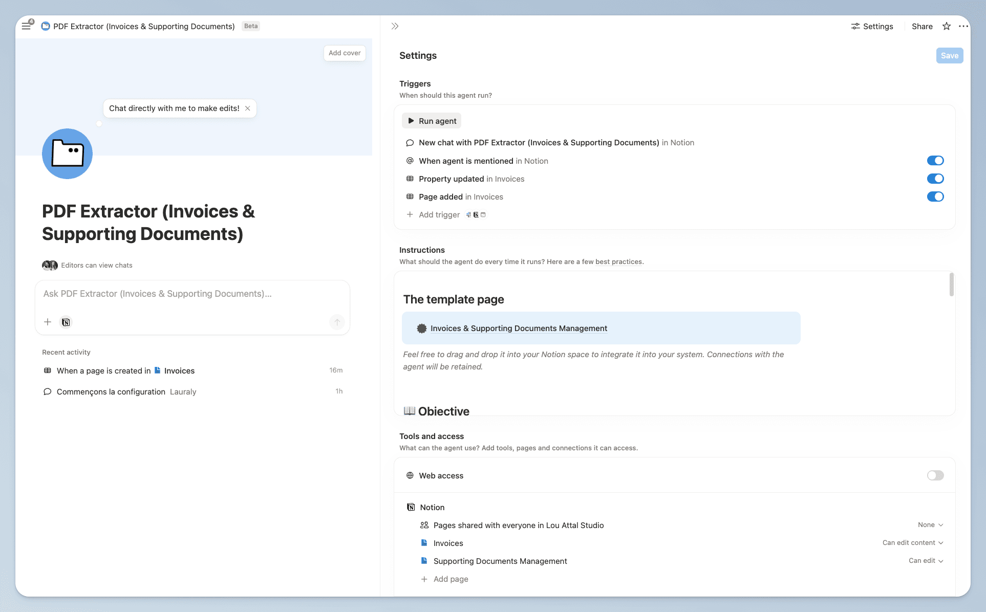Dismiss the 'Chat directly with me' tooltip
This screenshot has width=986, height=612.
248,108
